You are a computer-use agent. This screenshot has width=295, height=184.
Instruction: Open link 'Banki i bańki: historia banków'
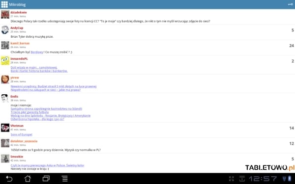point(39,71)
